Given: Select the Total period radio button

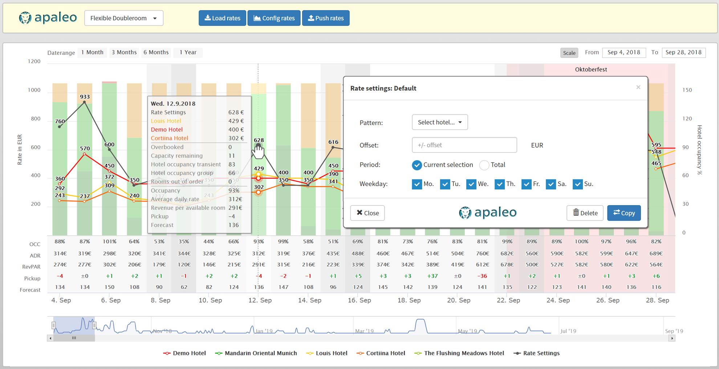Looking at the screenshot, I should tap(484, 165).
